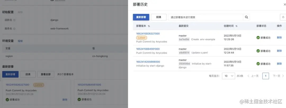Delete deployment 1652415926327000 via 删除 link in table
The image size is (286, 108).
click(x=279, y=37)
